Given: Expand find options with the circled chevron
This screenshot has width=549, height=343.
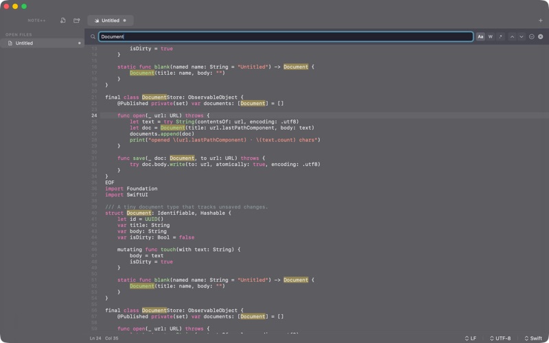Looking at the screenshot, I should coord(531,37).
